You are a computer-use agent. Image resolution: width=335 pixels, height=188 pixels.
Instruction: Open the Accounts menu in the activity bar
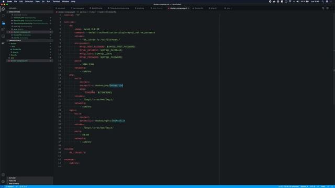tap(3, 174)
